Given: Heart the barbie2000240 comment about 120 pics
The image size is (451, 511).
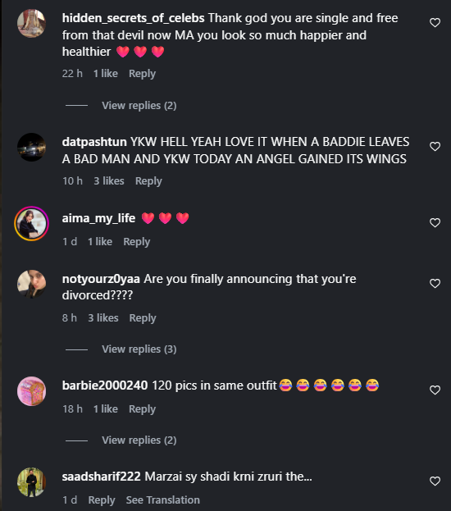Looking at the screenshot, I should click(x=435, y=390).
